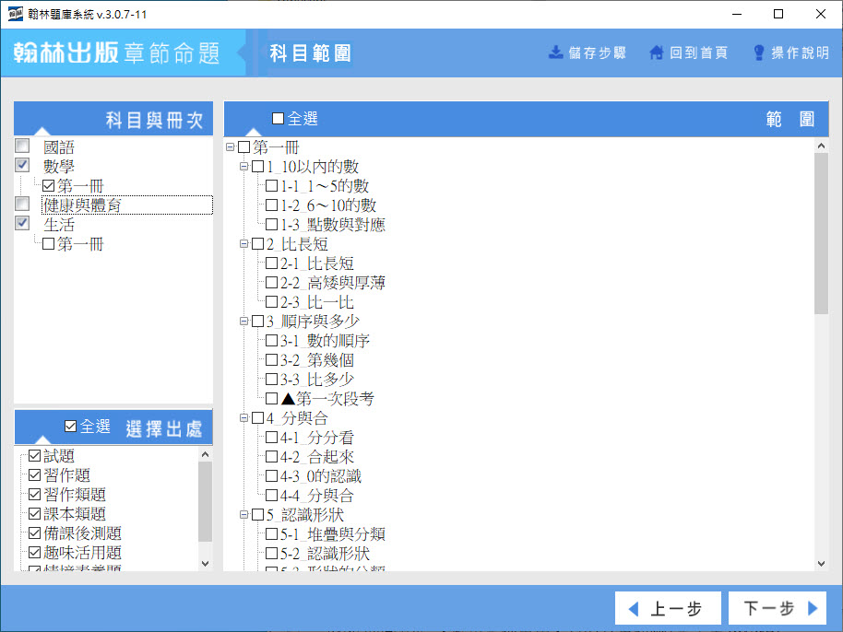The width and height of the screenshot is (843, 632).
Task: Click the app logo in the title bar
Action: pos(15,15)
